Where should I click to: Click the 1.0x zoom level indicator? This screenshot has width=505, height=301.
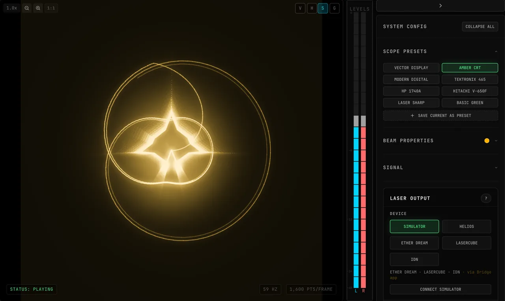[x=12, y=8]
